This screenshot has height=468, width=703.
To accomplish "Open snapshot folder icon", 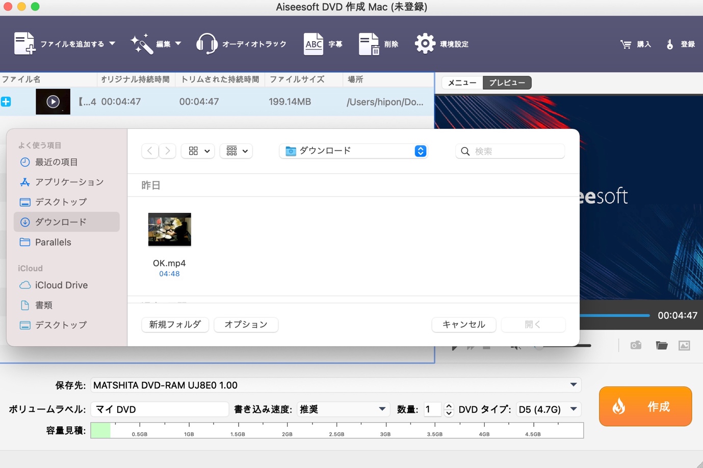I will (x=662, y=345).
